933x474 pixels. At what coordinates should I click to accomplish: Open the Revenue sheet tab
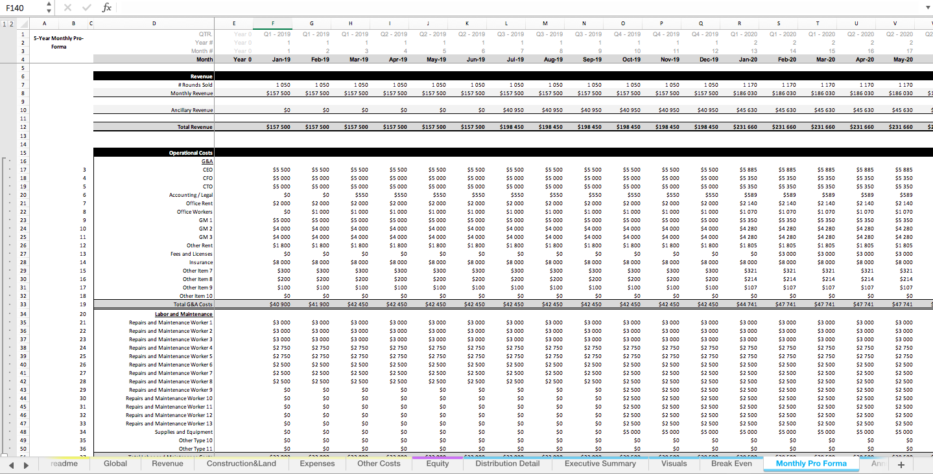coord(167,464)
